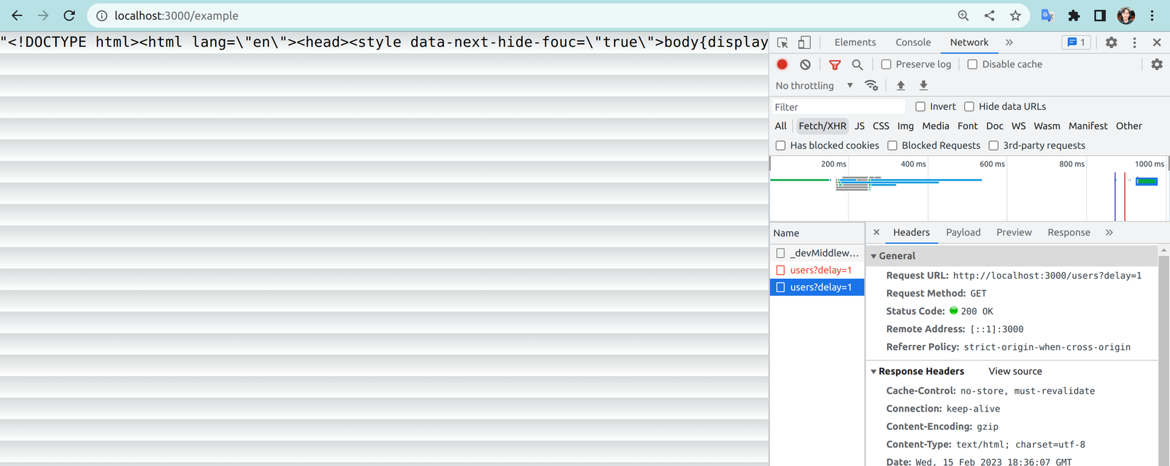Stop recording network log

point(782,64)
